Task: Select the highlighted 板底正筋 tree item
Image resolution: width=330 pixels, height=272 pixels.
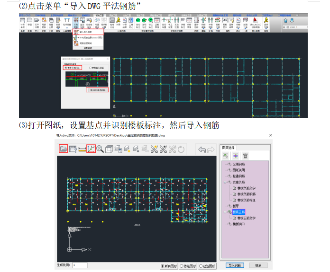Action: click(238, 212)
